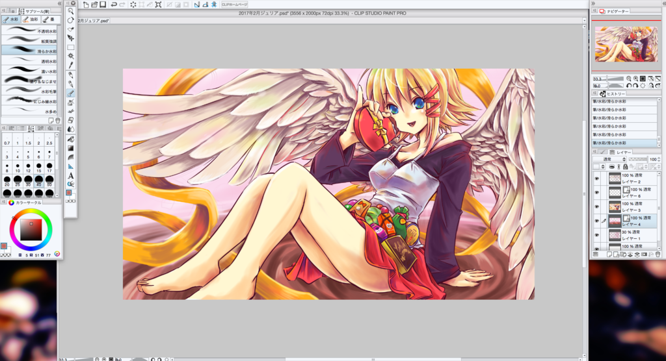
Task: Delete sub tool using brush list trash icon
Action: click(x=58, y=121)
